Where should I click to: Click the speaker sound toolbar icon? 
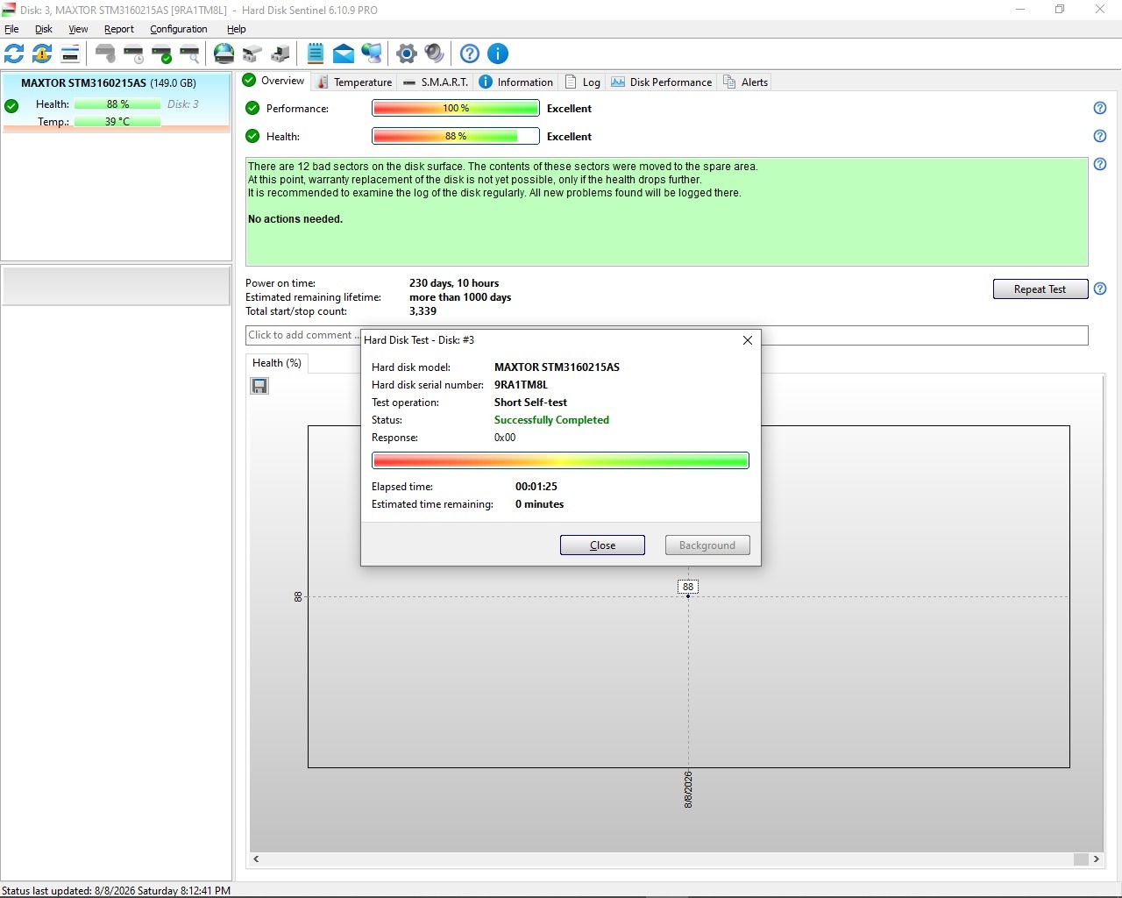pyautogui.click(x=435, y=53)
